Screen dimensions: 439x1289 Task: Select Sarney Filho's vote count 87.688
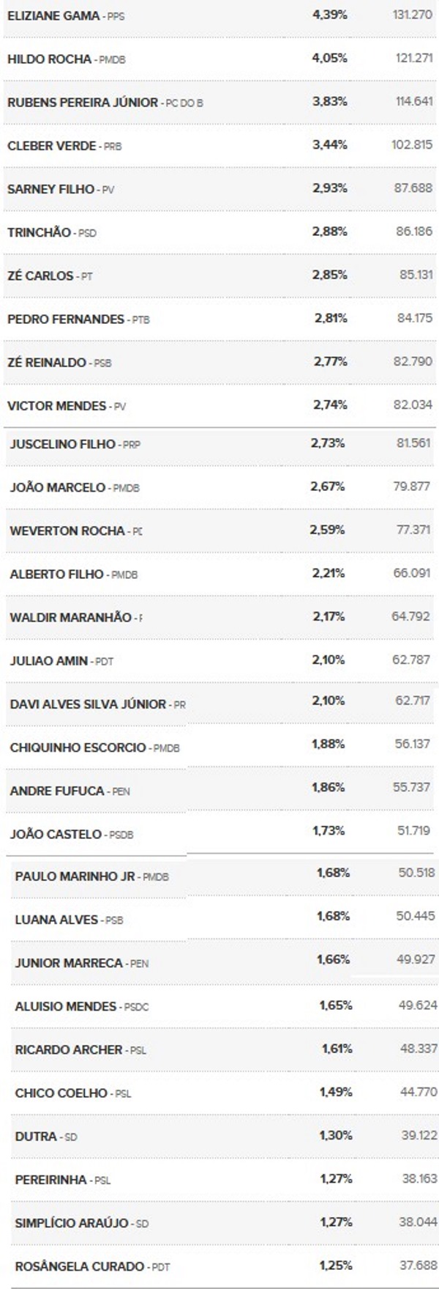pyautogui.click(x=413, y=188)
